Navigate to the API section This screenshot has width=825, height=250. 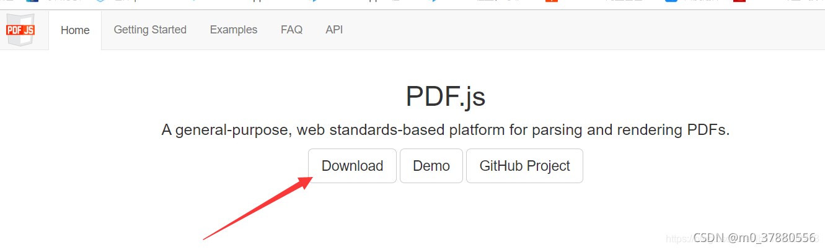(334, 30)
